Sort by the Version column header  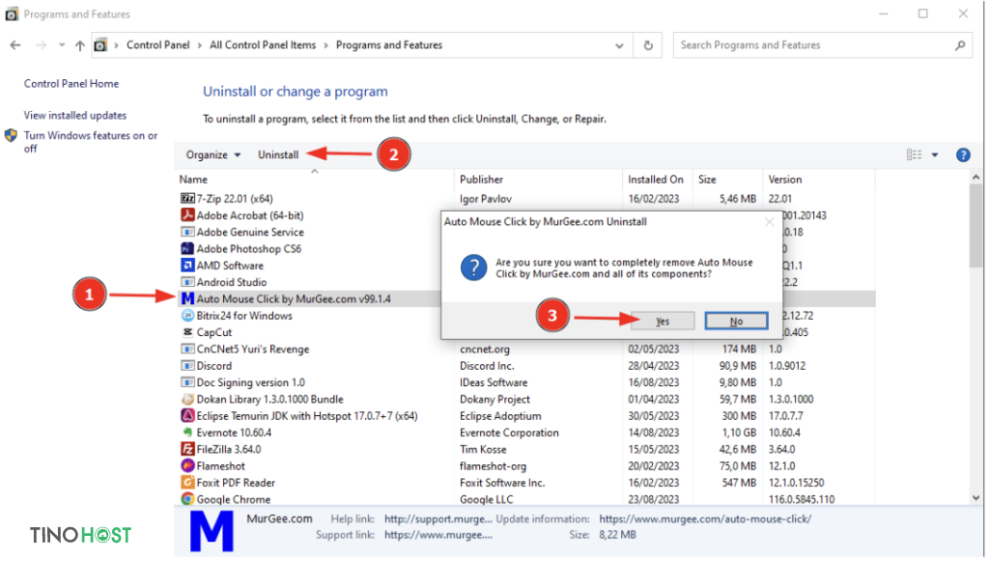click(x=784, y=180)
